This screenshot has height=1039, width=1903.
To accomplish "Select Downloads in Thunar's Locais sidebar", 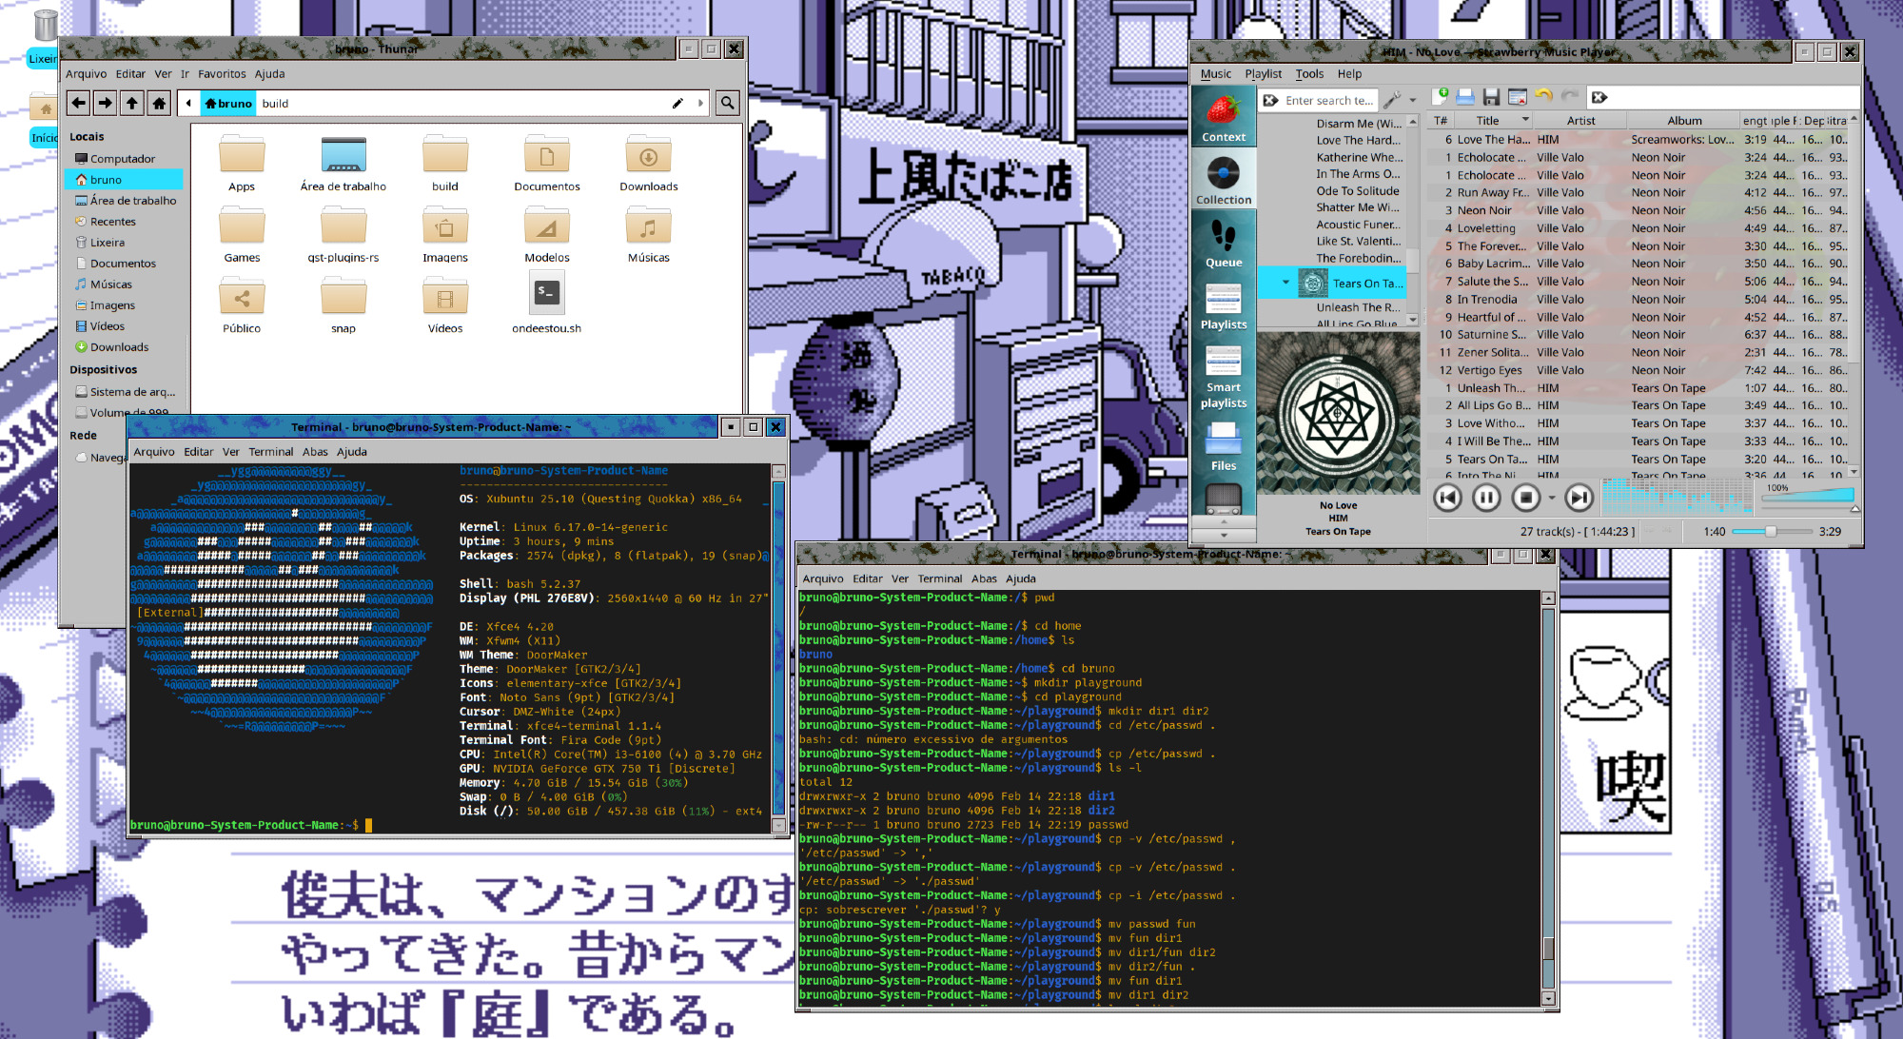I will click(x=119, y=347).
